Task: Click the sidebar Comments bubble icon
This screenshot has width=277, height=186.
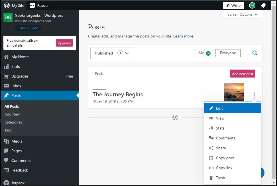Action: (6, 160)
